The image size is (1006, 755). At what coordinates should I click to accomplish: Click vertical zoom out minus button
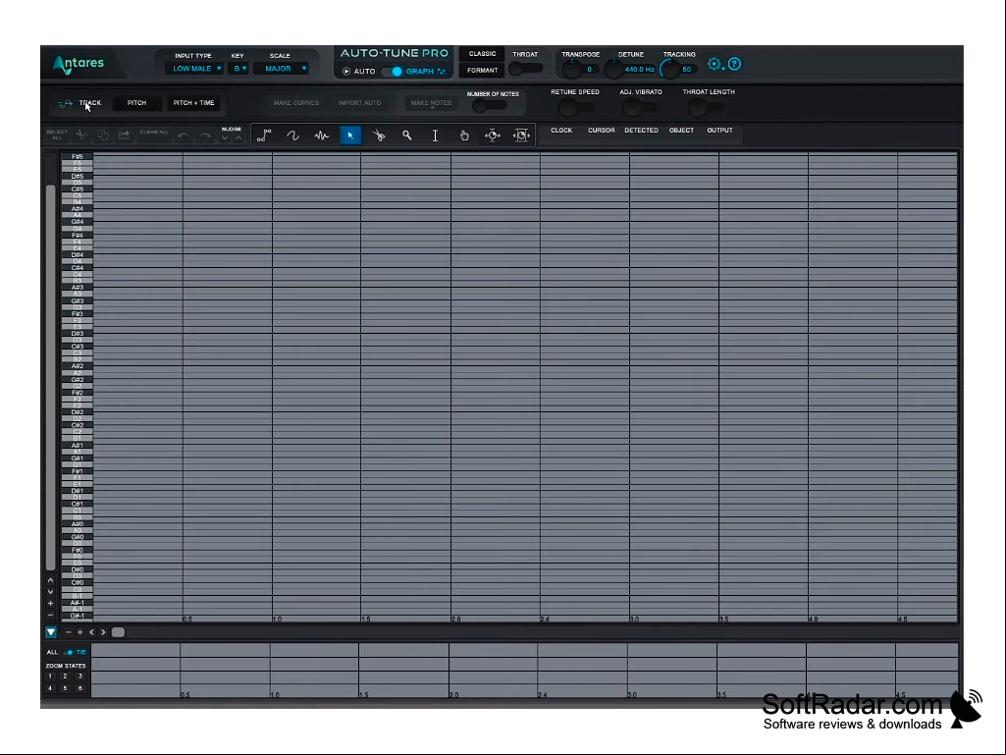click(x=51, y=615)
